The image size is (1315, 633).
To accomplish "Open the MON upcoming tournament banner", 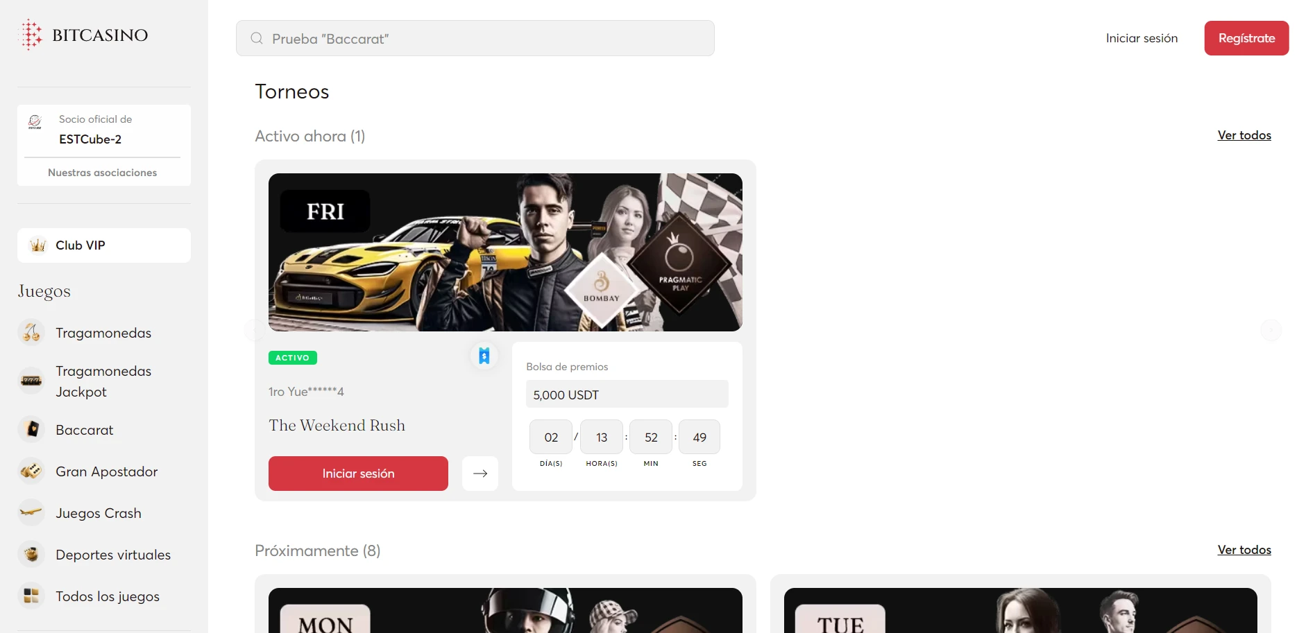I will [x=505, y=611].
